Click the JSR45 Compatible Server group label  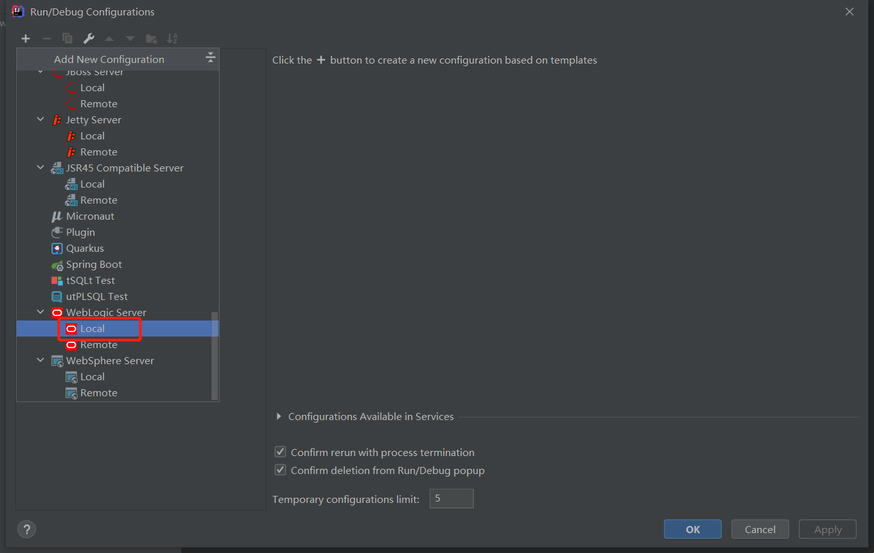coord(125,168)
